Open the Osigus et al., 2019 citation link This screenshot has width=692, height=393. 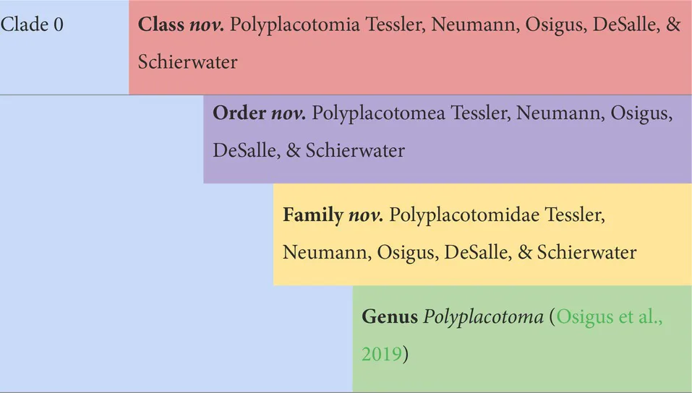point(609,317)
